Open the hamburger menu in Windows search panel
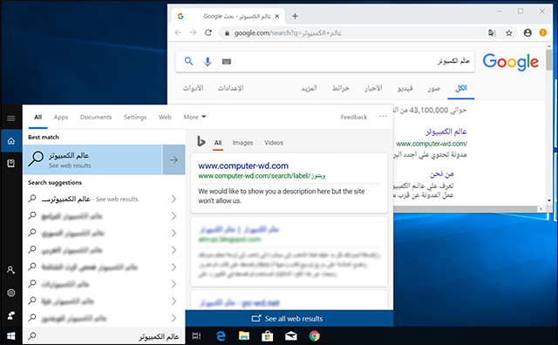Viewport: 558px width, 345px height. (11, 118)
